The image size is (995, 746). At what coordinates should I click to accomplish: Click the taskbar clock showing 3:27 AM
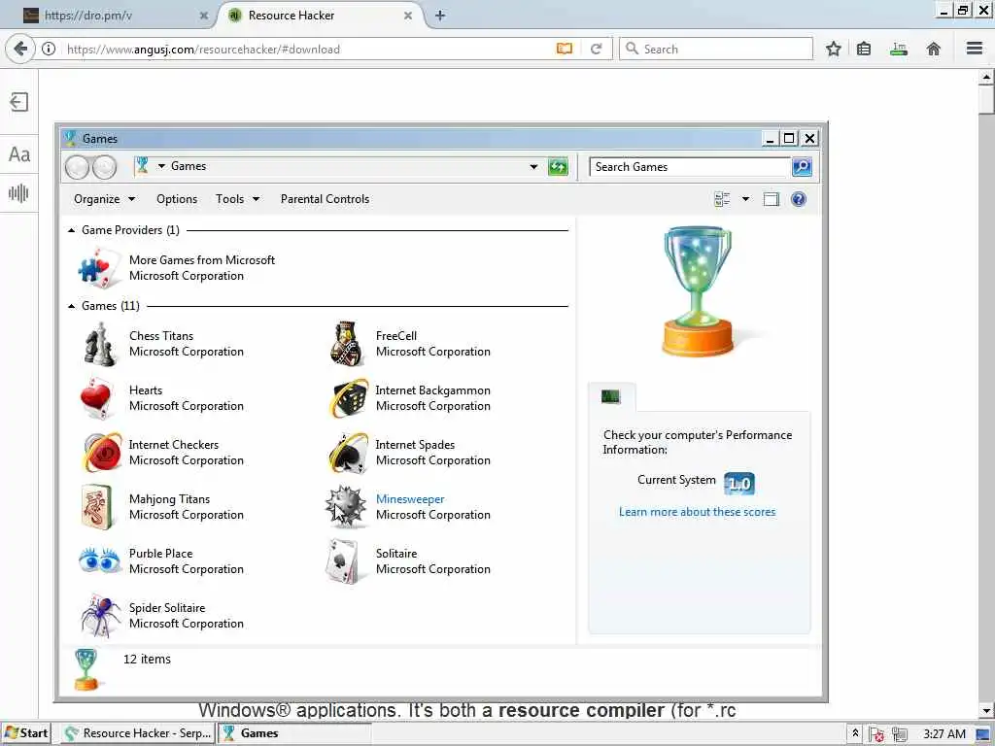click(x=944, y=734)
